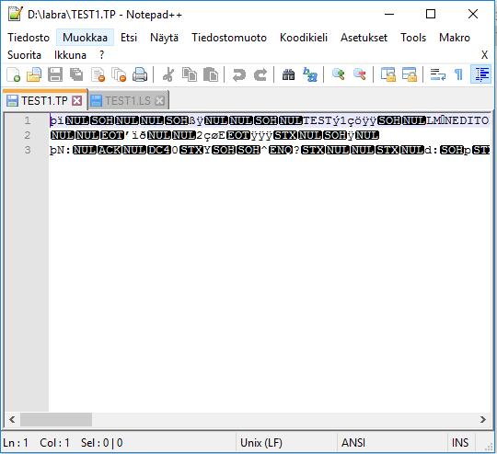Open the Asetukset menu

tap(364, 38)
